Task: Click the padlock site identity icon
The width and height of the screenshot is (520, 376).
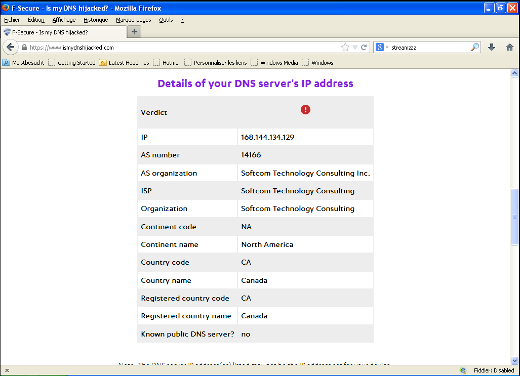Action: click(24, 48)
